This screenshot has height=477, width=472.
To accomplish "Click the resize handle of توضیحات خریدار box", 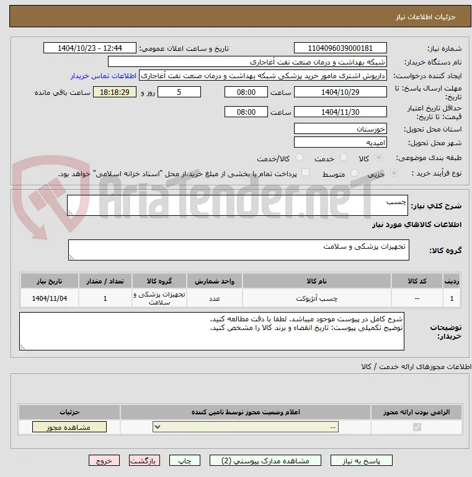I will pyautogui.click(x=22, y=347).
